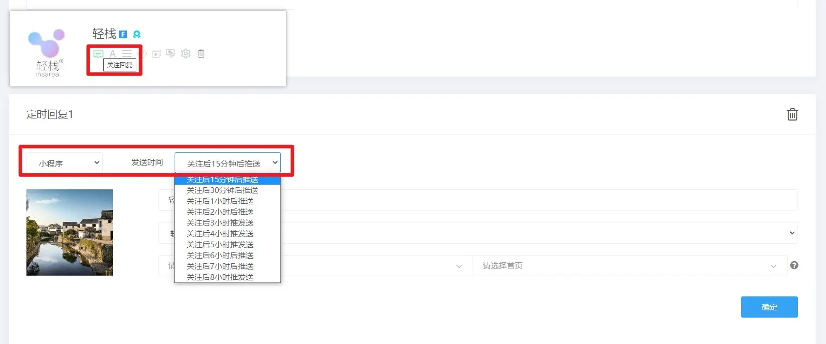The width and height of the screenshot is (826, 344).
Task: Click the blue F badge next to 轻栈
Action: 123,35
